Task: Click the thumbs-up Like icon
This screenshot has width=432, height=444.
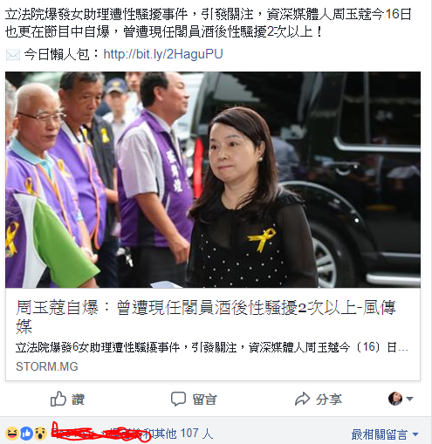Action: click(58, 399)
